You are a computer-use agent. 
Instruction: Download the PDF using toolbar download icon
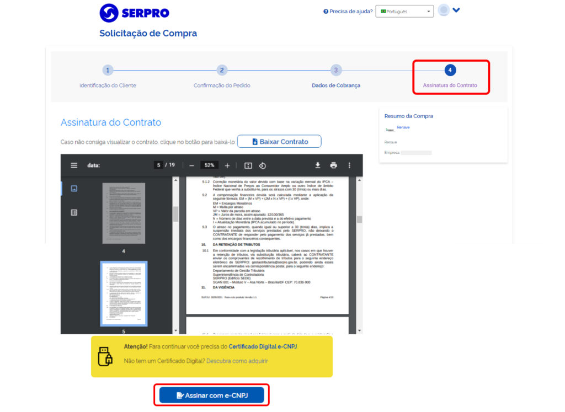[317, 165]
